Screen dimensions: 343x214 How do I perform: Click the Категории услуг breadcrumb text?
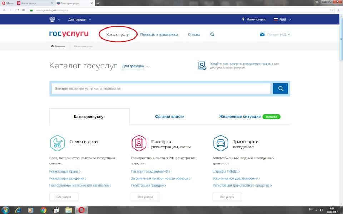pos(83,46)
